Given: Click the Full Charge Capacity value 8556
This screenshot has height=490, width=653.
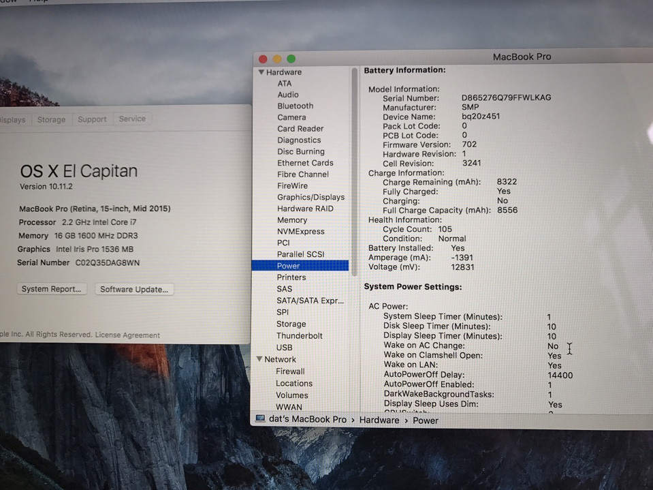Looking at the screenshot, I should (507, 210).
